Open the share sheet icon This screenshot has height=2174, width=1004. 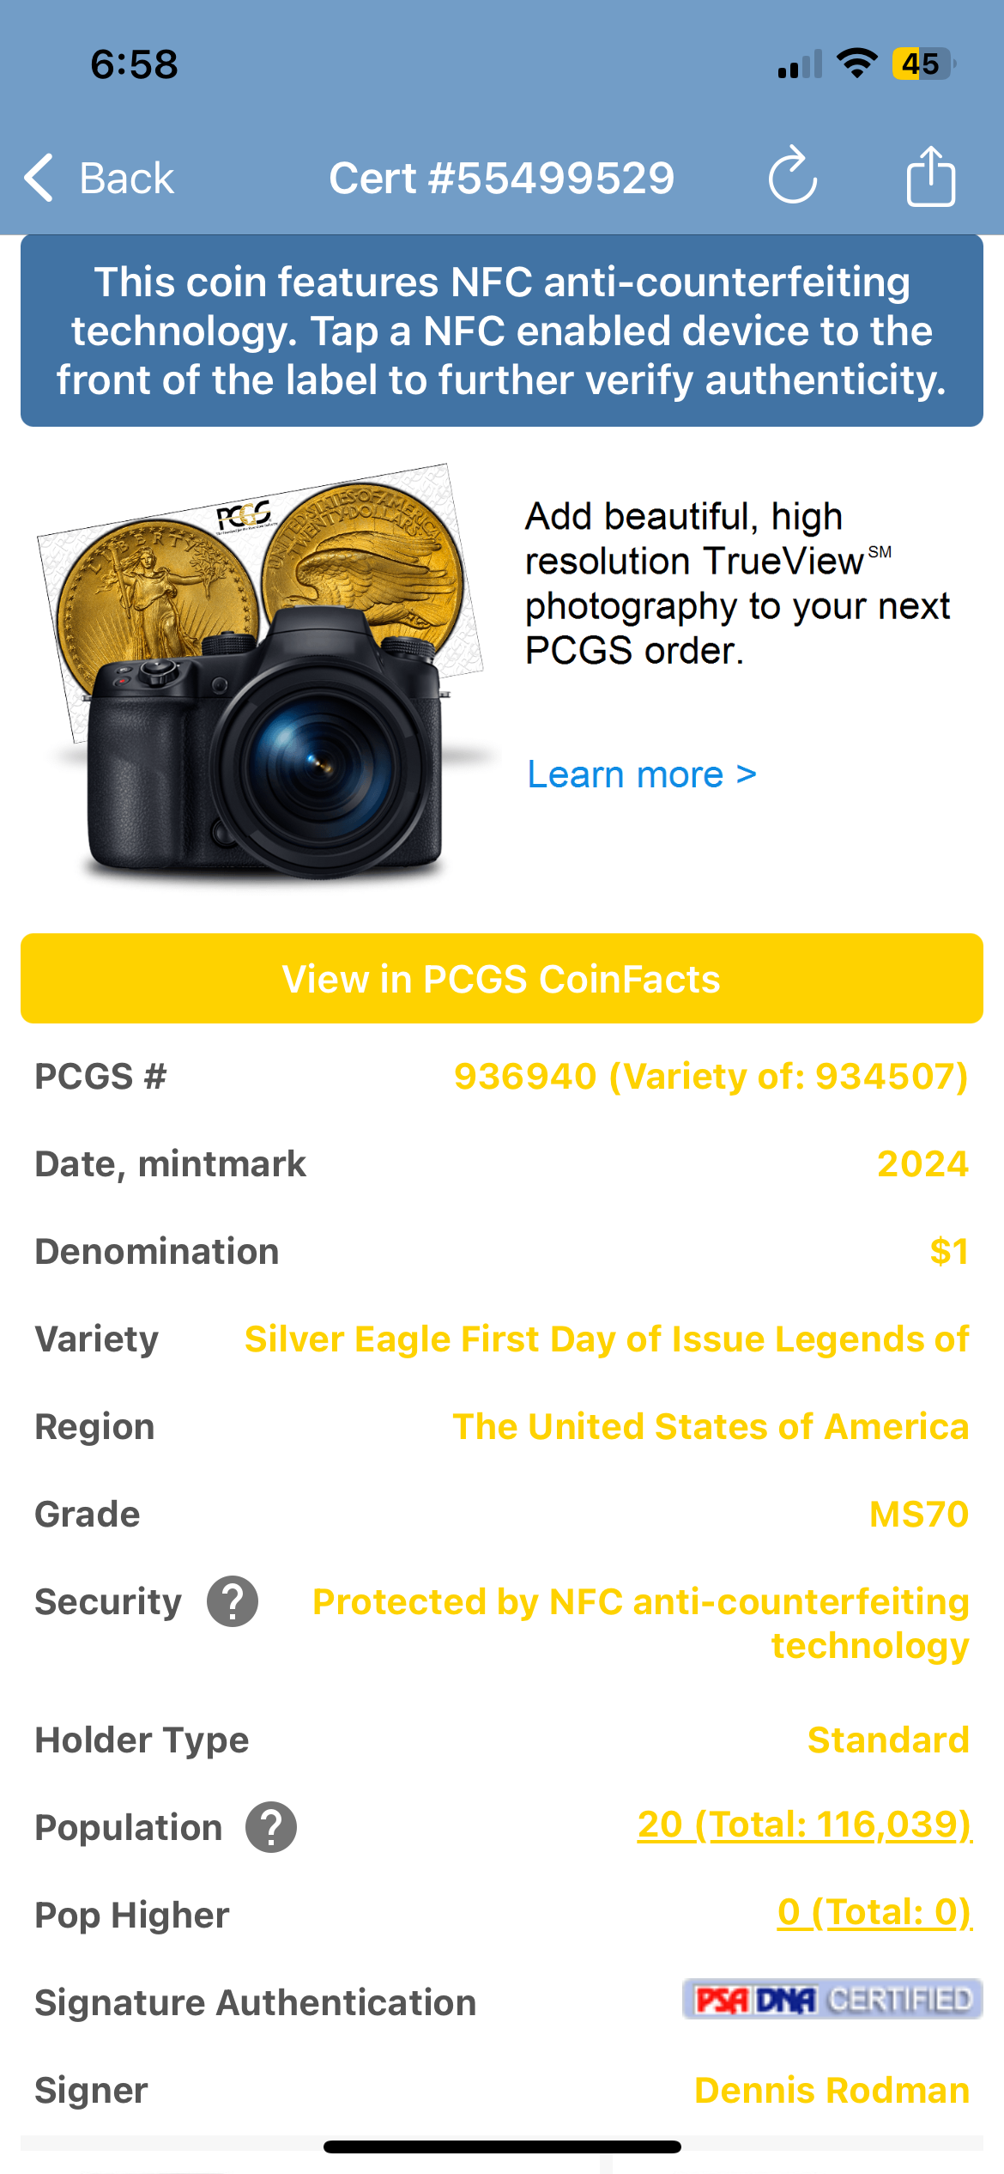tap(931, 176)
